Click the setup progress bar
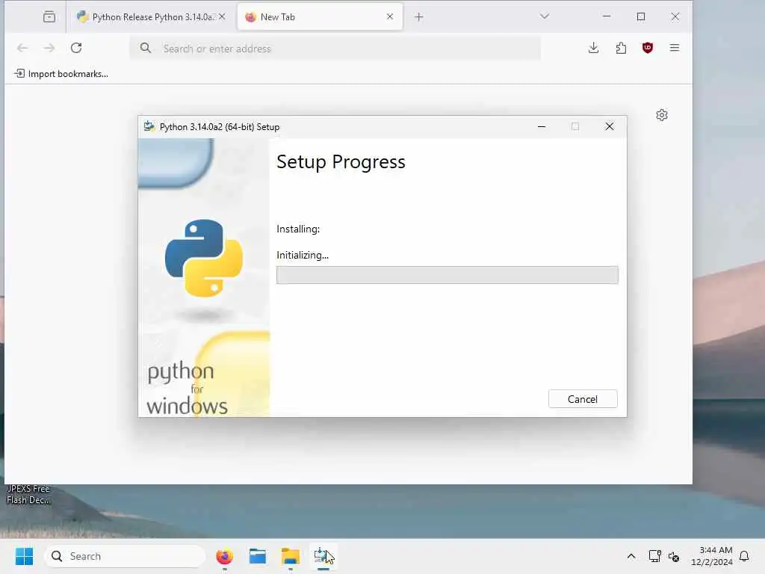 click(447, 275)
